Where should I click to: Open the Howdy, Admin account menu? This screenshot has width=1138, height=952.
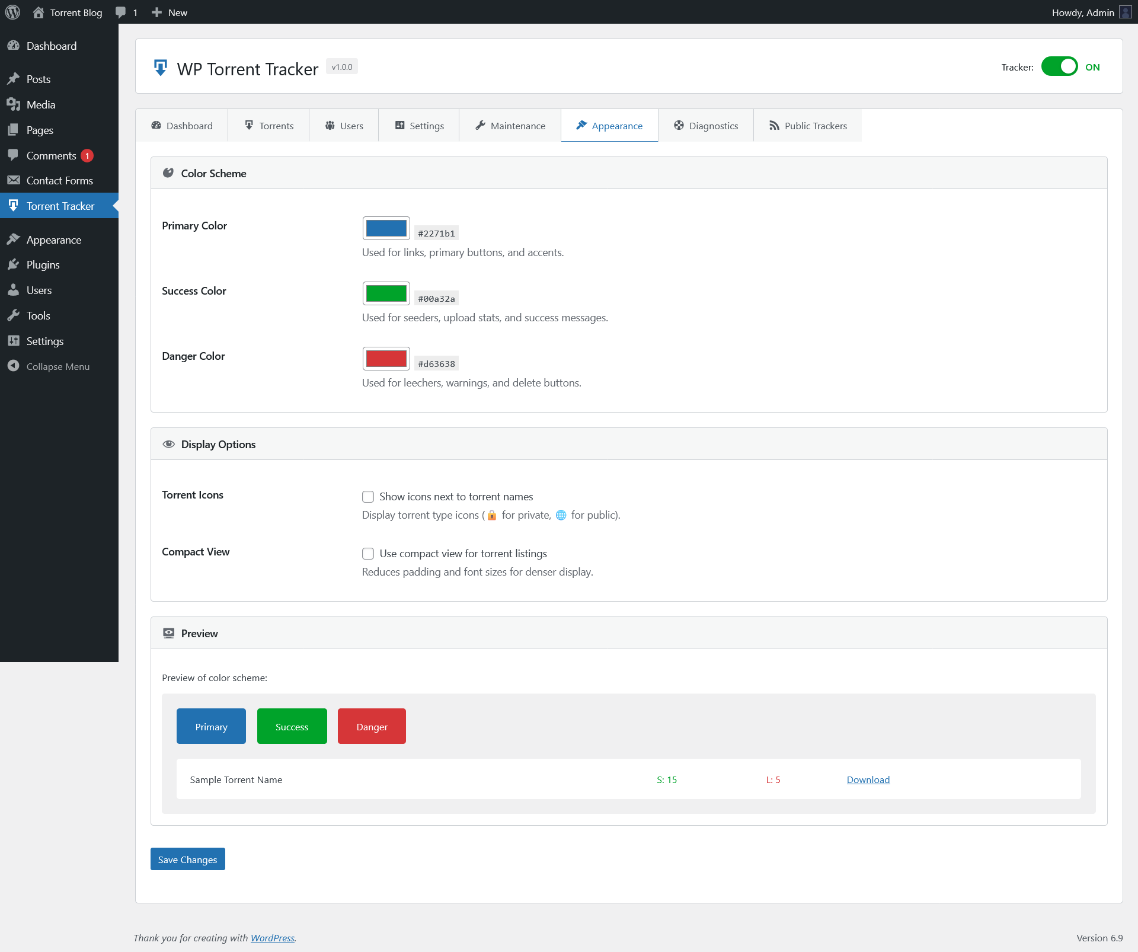1083,12
